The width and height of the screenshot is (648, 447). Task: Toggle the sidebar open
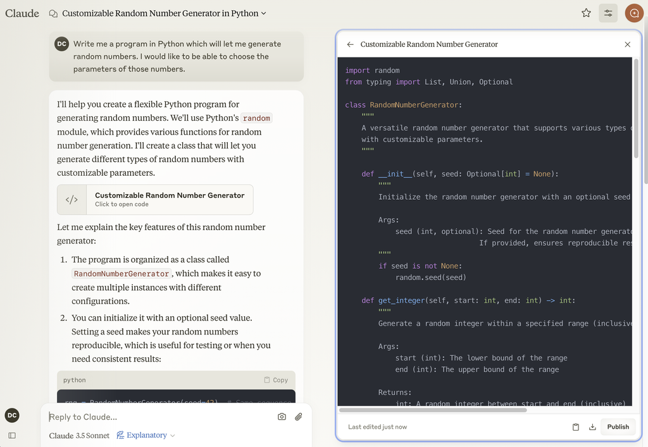click(x=11, y=435)
